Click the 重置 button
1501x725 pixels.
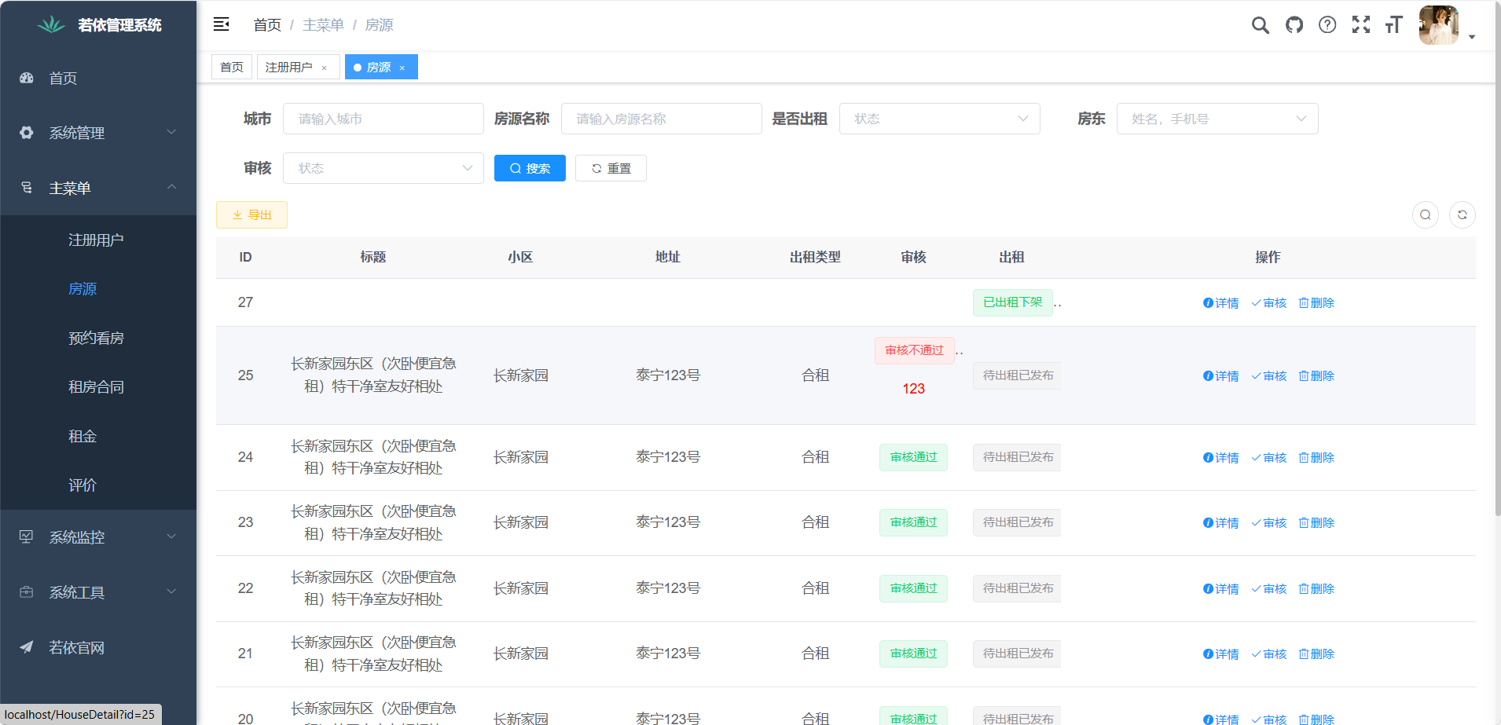(x=611, y=168)
